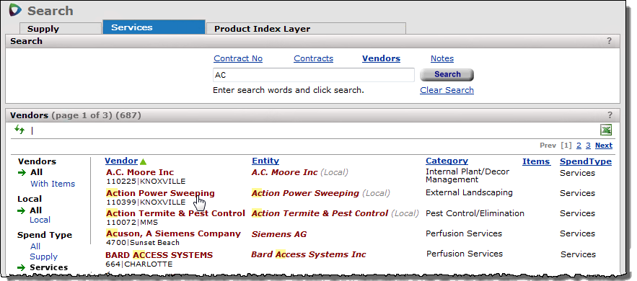Sort by the Category column header
Viewport: 637px width, 281px height.
pos(447,161)
